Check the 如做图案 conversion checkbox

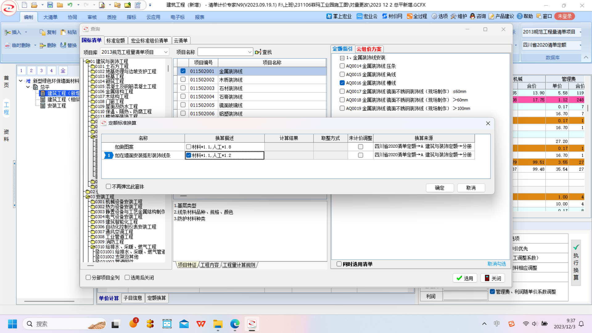(188, 147)
